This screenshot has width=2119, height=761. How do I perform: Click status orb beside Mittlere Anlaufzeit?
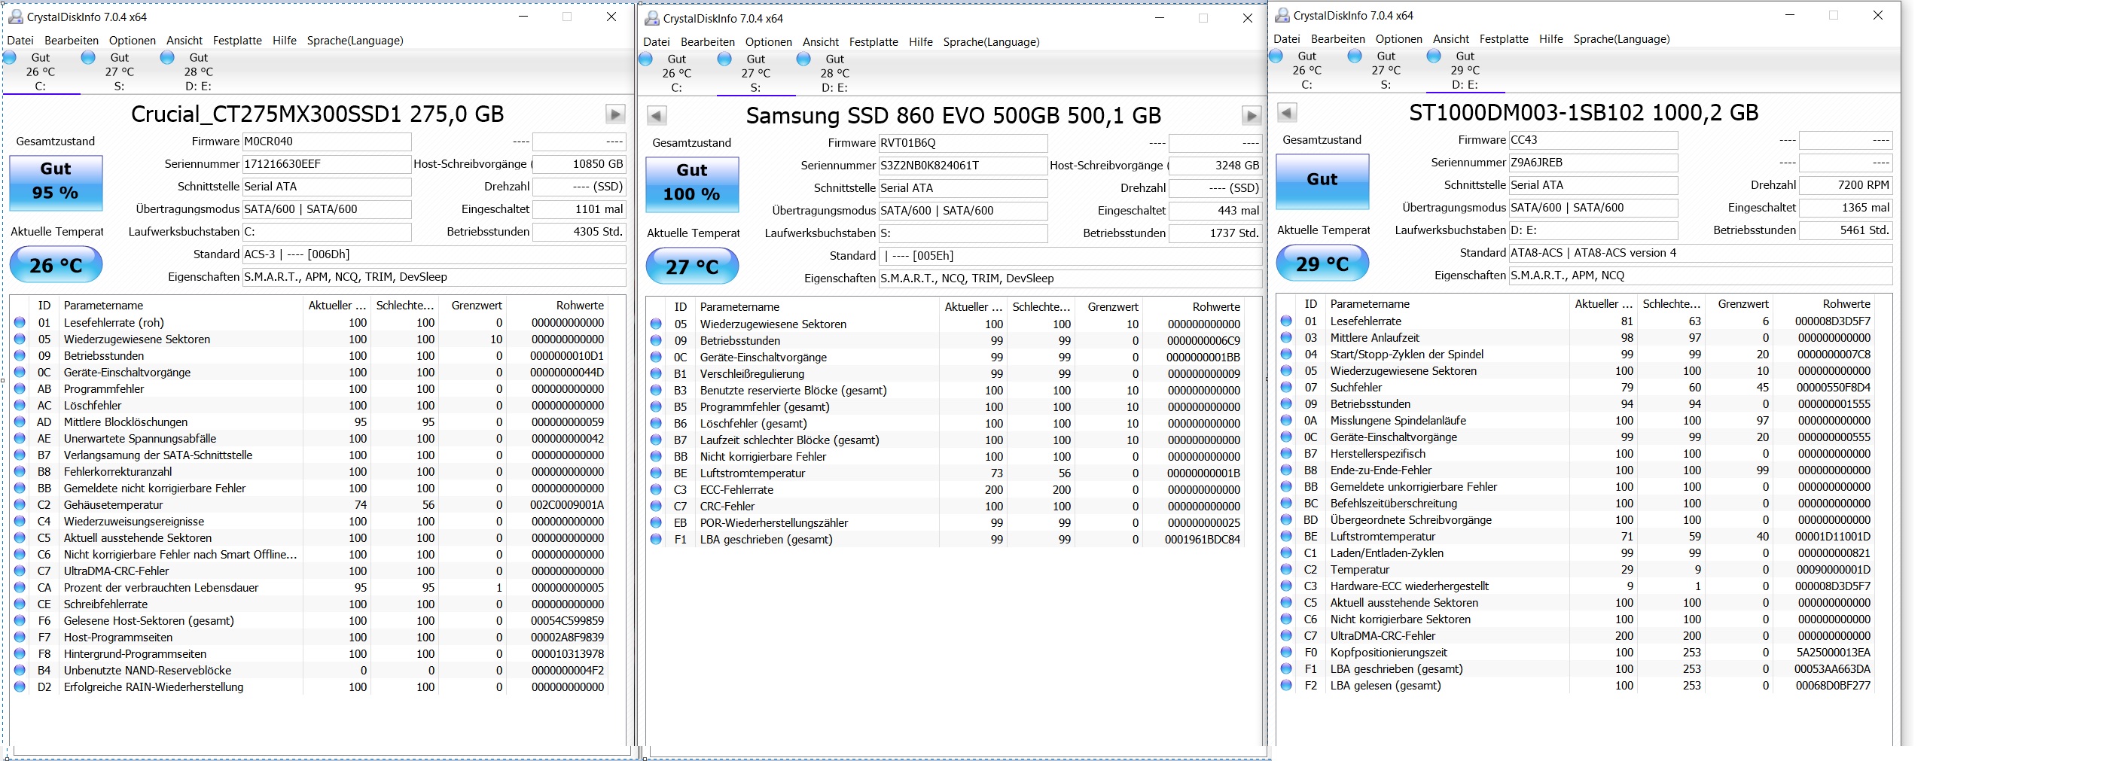(1285, 337)
